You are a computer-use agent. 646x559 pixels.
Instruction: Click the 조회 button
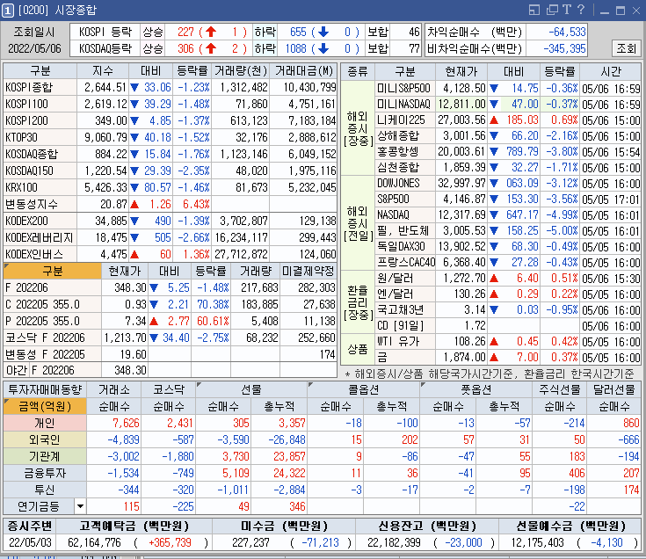point(626,48)
